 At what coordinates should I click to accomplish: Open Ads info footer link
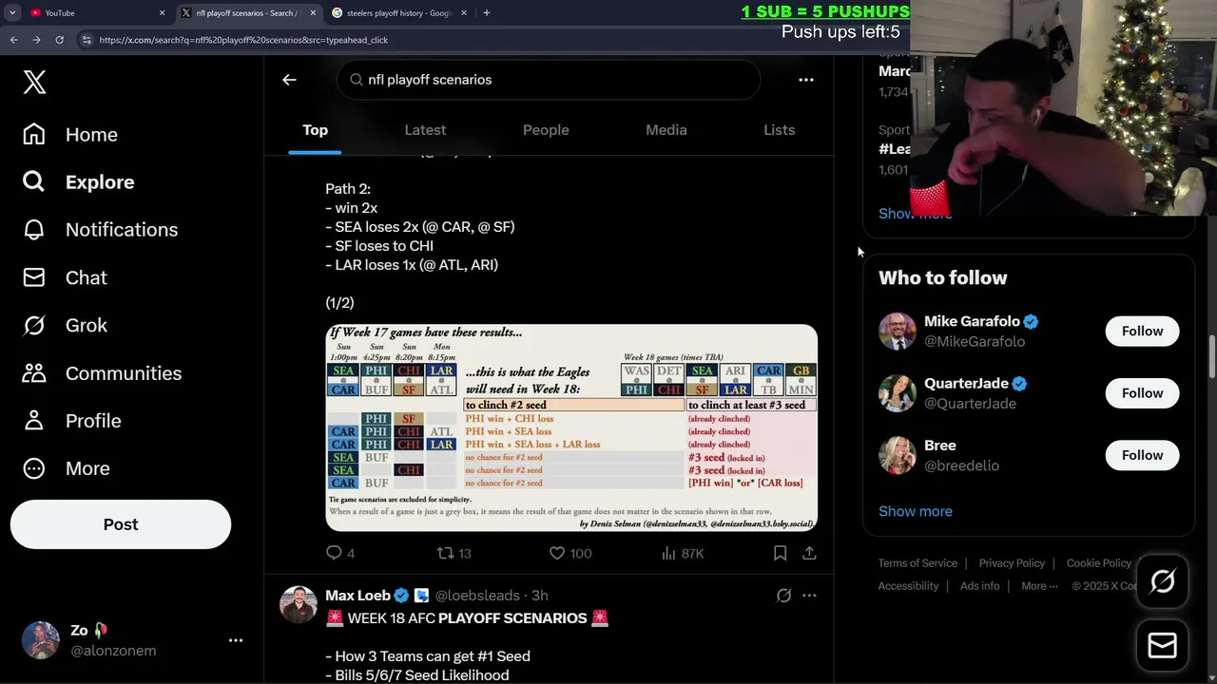[x=979, y=586]
